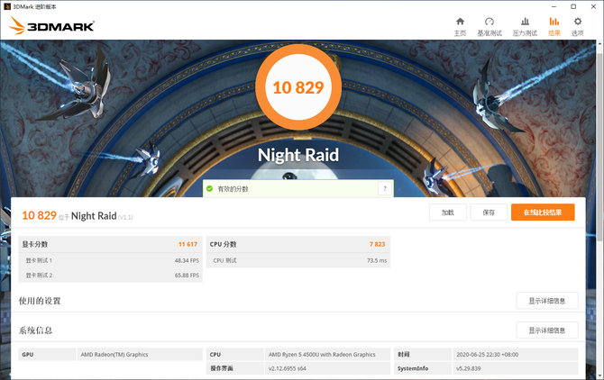604x380 pixels.
Task: Click the question mark help icon
Action: click(384, 189)
